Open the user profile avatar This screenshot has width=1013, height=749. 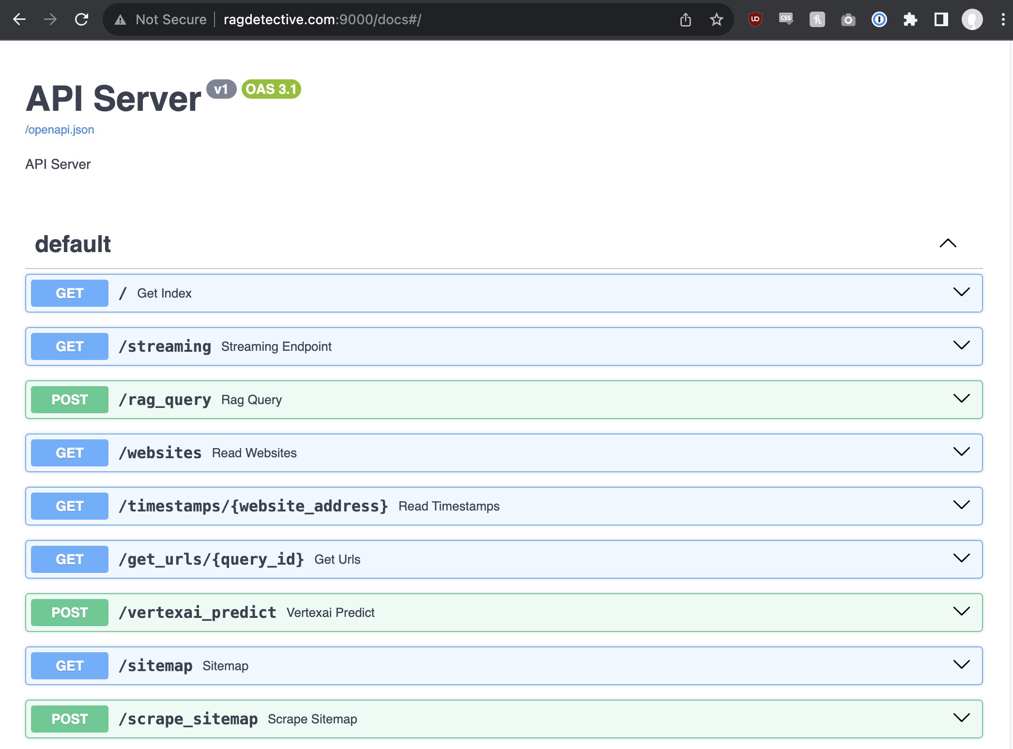[972, 19]
